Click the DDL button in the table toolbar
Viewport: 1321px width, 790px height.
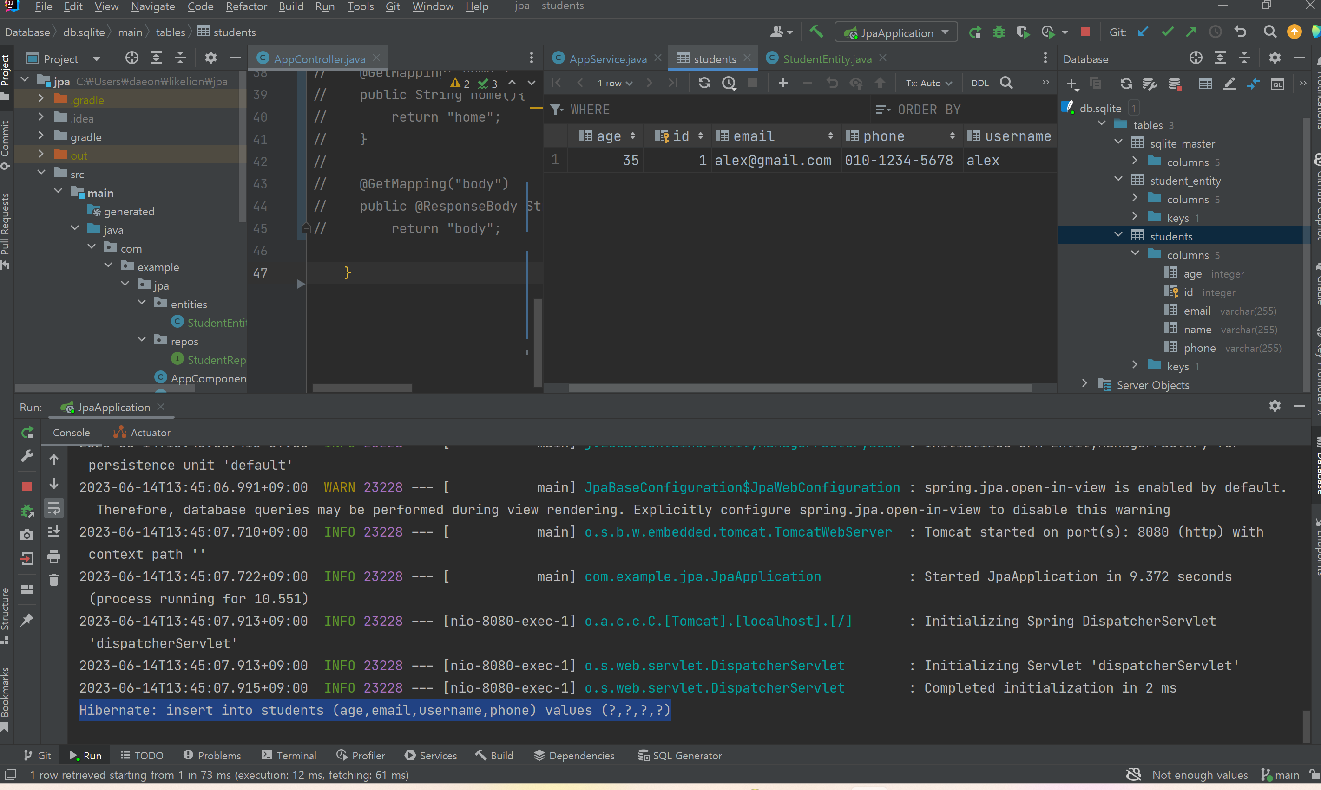979,83
